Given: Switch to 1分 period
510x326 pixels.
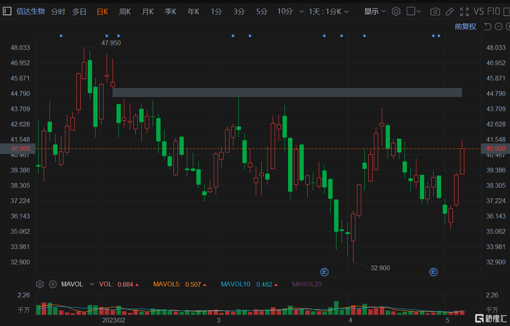Looking at the screenshot, I should point(216,11).
